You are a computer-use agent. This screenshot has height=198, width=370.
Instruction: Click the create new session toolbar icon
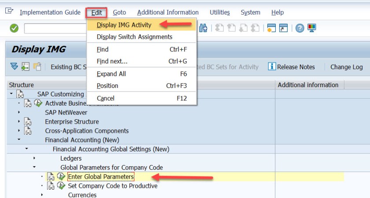(271, 28)
